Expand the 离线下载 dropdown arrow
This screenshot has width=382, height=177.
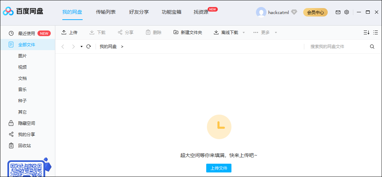[x=244, y=33]
